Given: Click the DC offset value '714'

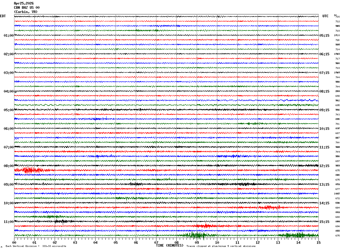Looking at the screenshot, I should click(x=337, y=49).
